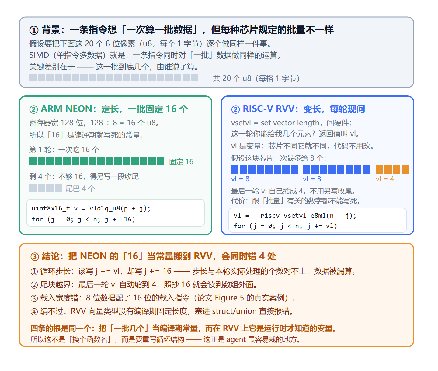This screenshot has width=438, height=371.
Task: Select the line "寄存器宽 128 位，128 ÷ 8 = 16 个 u8。"
Action: coord(94,123)
